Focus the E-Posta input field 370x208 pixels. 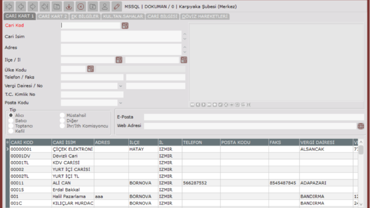coord(254,117)
